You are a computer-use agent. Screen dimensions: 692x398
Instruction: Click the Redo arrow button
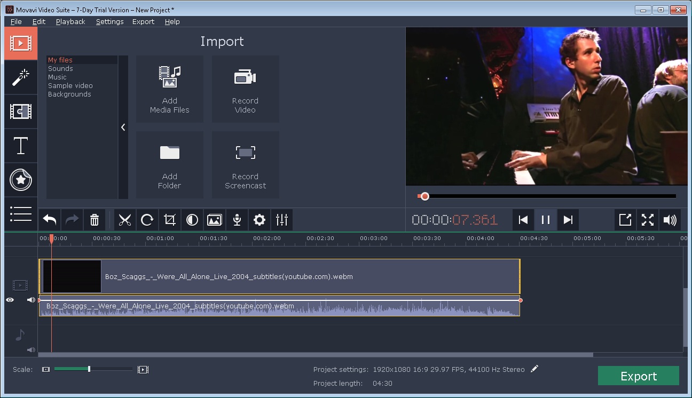pos(72,220)
